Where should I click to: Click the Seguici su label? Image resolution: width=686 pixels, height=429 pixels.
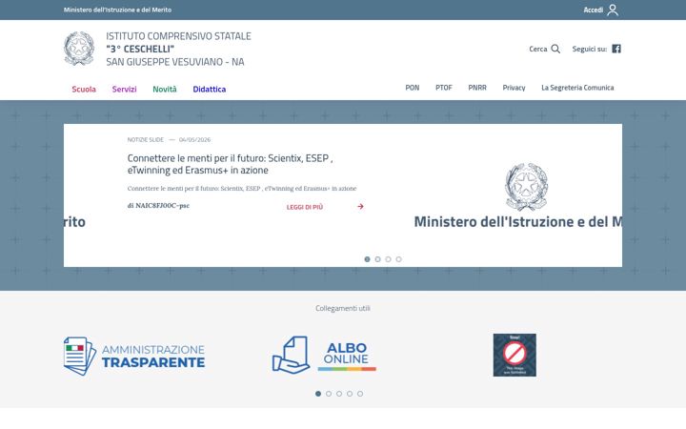point(590,49)
